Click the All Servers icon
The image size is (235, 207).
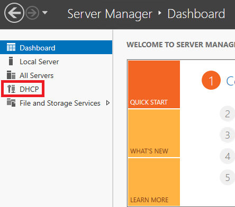(11, 75)
